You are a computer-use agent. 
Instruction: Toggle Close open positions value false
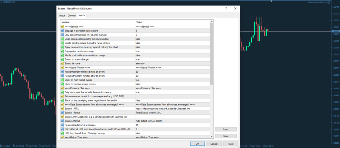coord(172,39)
